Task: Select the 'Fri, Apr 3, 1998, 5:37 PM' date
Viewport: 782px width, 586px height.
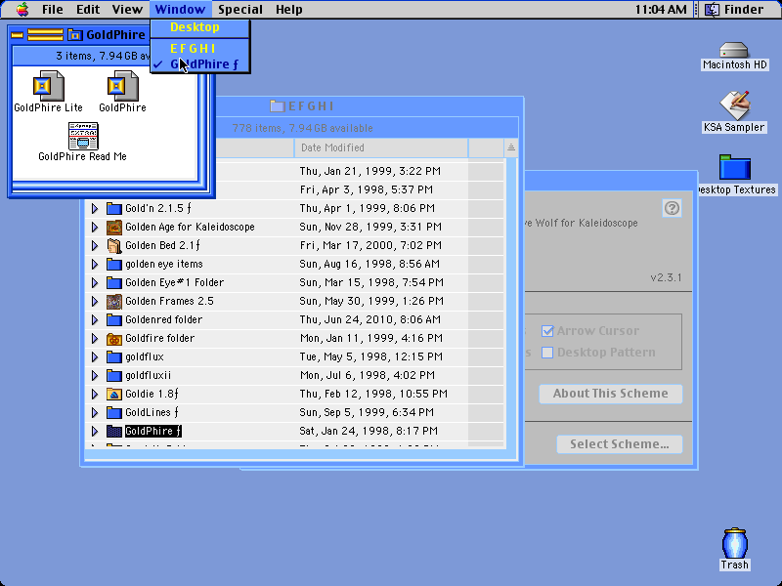Action: (x=366, y=189)
